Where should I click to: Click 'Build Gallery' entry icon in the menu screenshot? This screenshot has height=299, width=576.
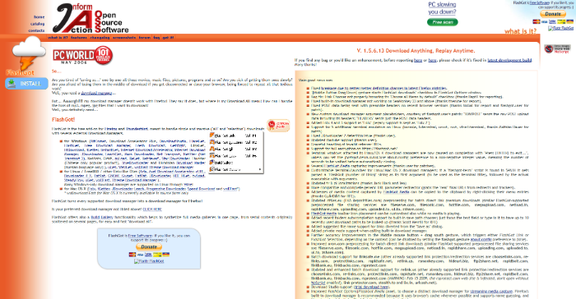[x=211, y=162]
